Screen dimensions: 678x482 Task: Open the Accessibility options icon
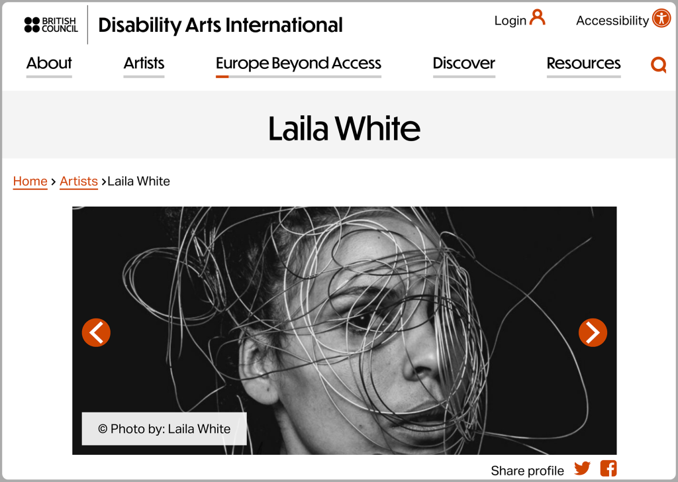(x=661, y=18)
